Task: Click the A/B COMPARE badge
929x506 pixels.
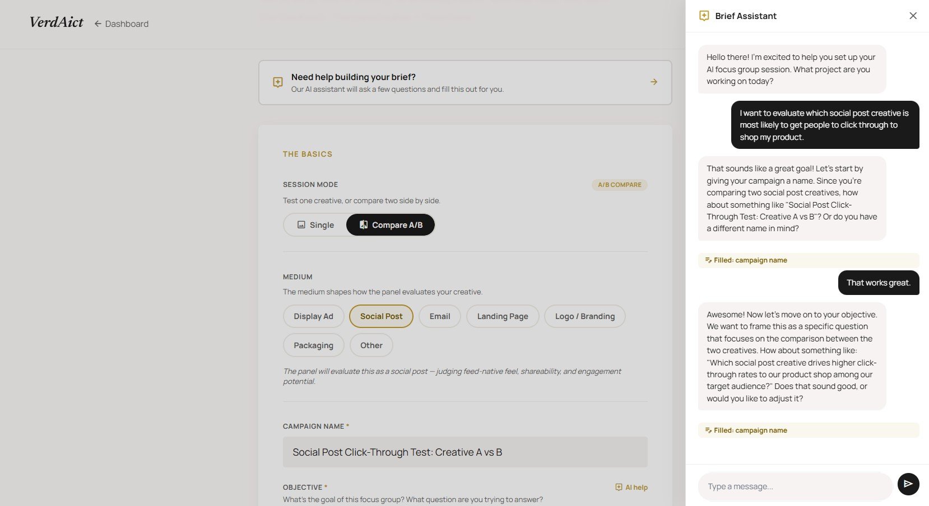Action: [x=619, y=185]
